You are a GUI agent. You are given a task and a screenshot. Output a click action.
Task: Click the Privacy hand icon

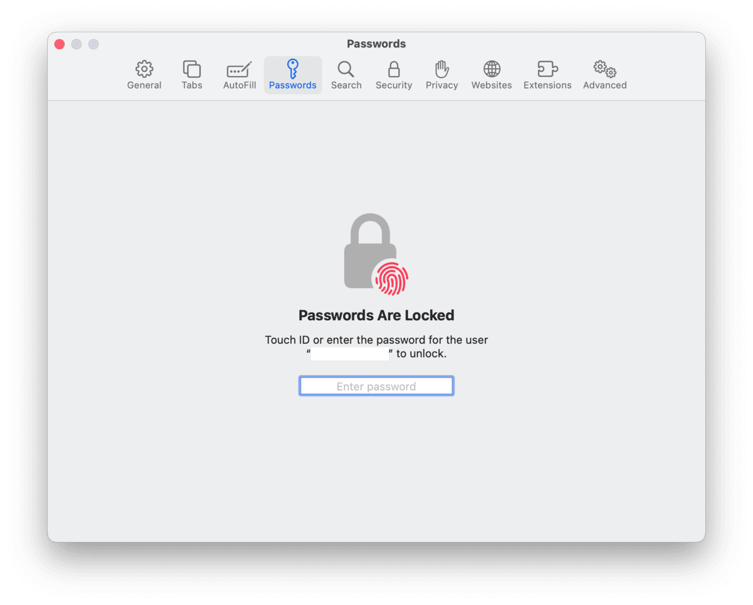click(442, 69)
